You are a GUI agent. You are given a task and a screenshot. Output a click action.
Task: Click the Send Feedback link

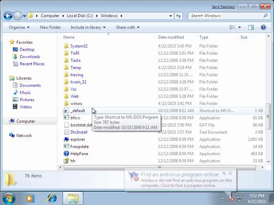click(x=223, y=7)
